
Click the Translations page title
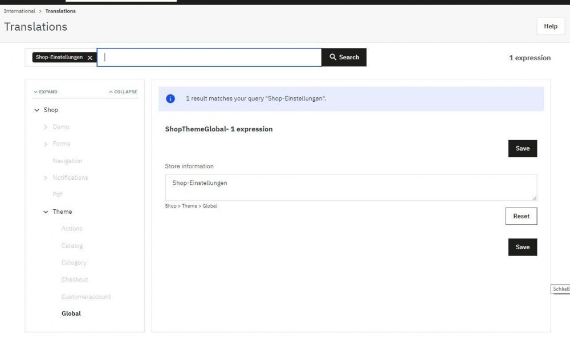coord(35,27)
